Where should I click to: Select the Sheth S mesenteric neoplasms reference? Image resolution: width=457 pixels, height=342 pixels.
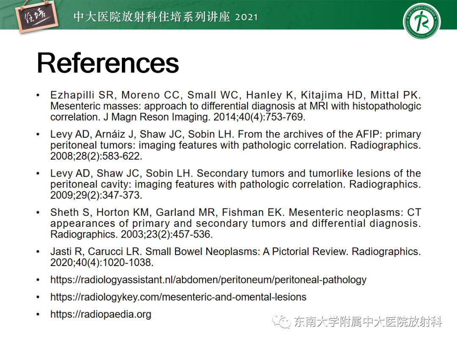coord(236,223)
